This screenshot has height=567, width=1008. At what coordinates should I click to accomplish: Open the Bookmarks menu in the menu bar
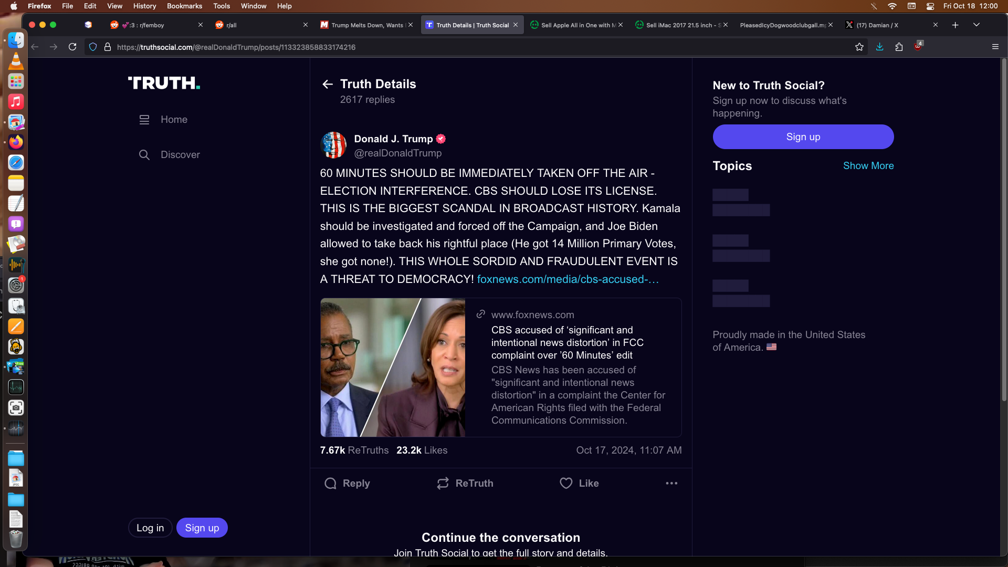(x=184, y=6)
